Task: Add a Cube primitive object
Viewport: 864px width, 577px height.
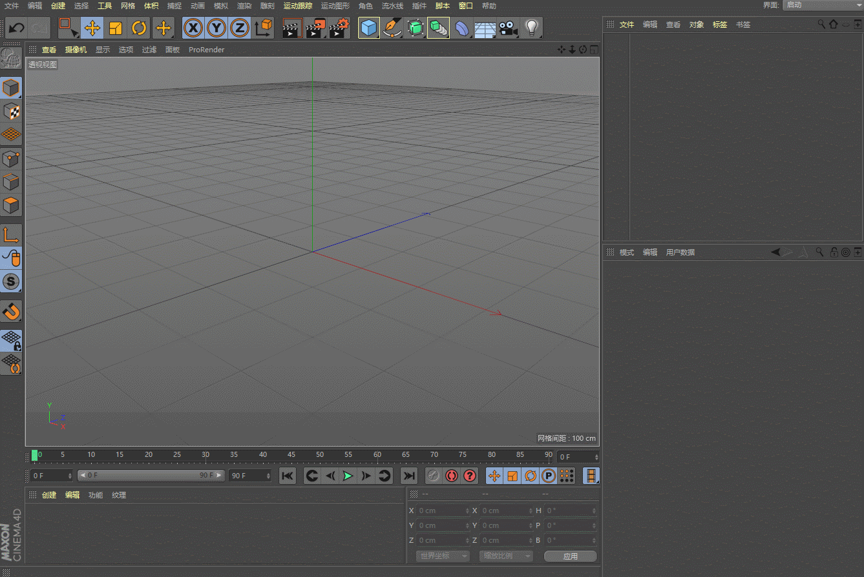Action: point(368,28)
